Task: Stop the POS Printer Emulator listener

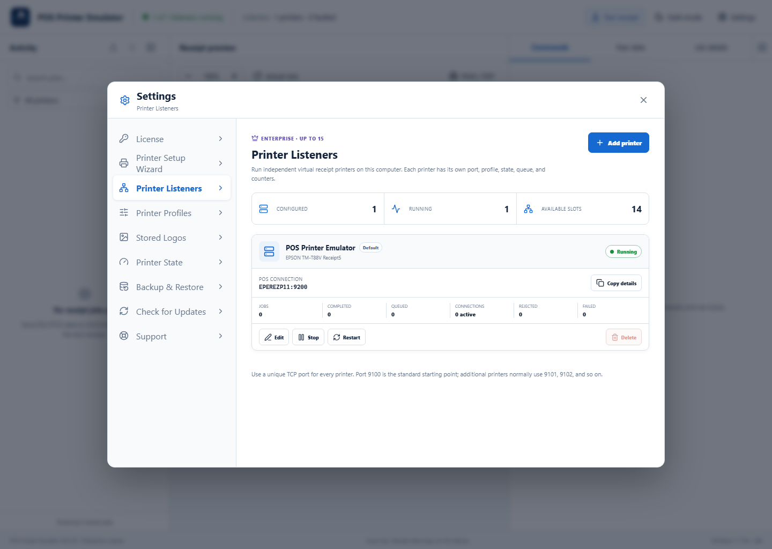Action: pos(308,337)
